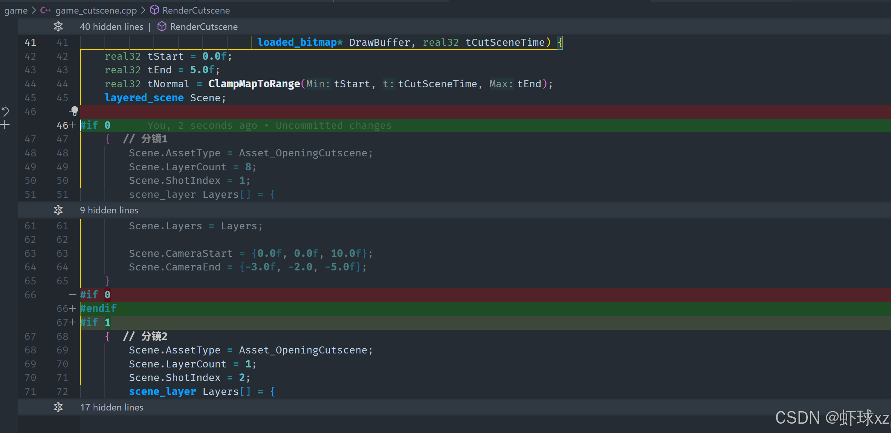Screen dimensions: 891x433
Task: Jump to RenderCutscene in the hidden lines header
Action: pos(204,26)
